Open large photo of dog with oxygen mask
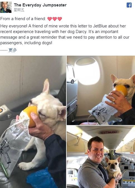The image size is (135, 188). pyautogui.click(x=33, y=122)
